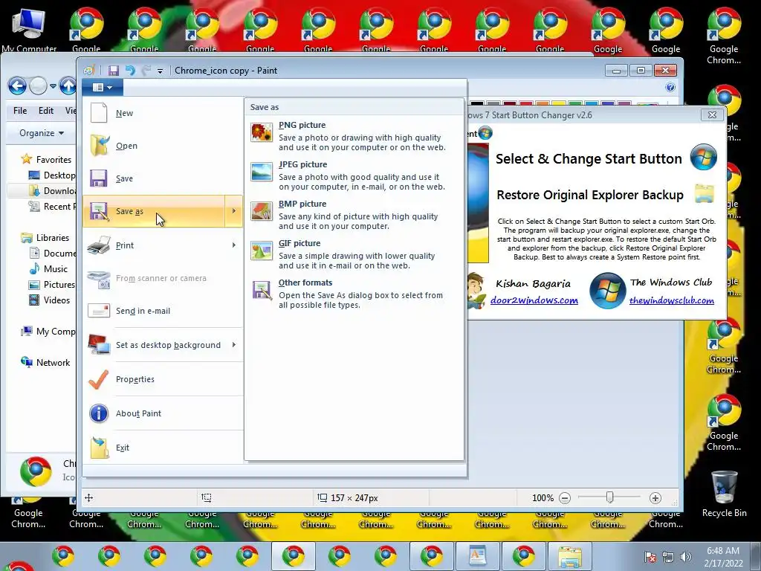Open the thewindowsclub.com link

pos(672,300)
